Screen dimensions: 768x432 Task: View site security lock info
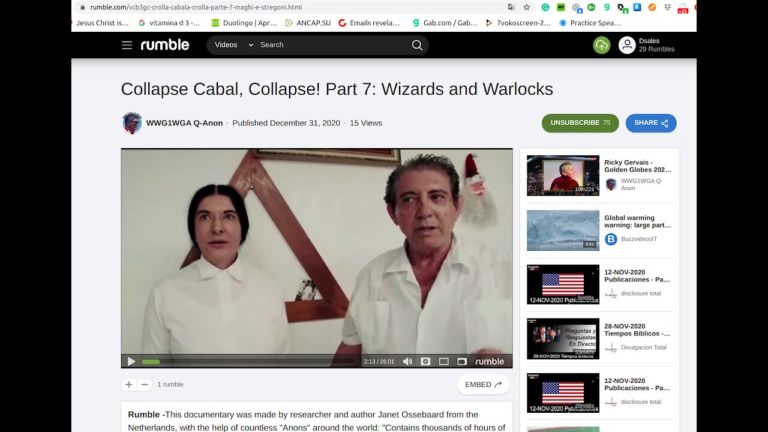coord(82,7)
